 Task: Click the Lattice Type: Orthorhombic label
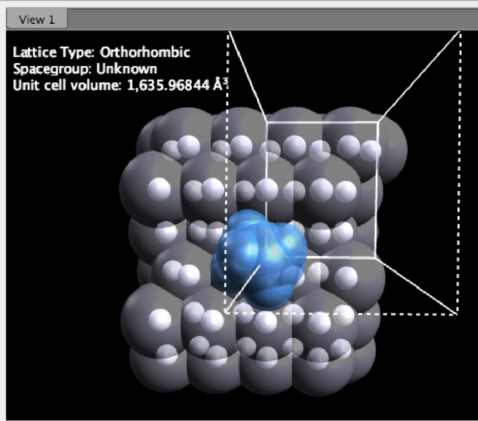[x=102, y=52]
